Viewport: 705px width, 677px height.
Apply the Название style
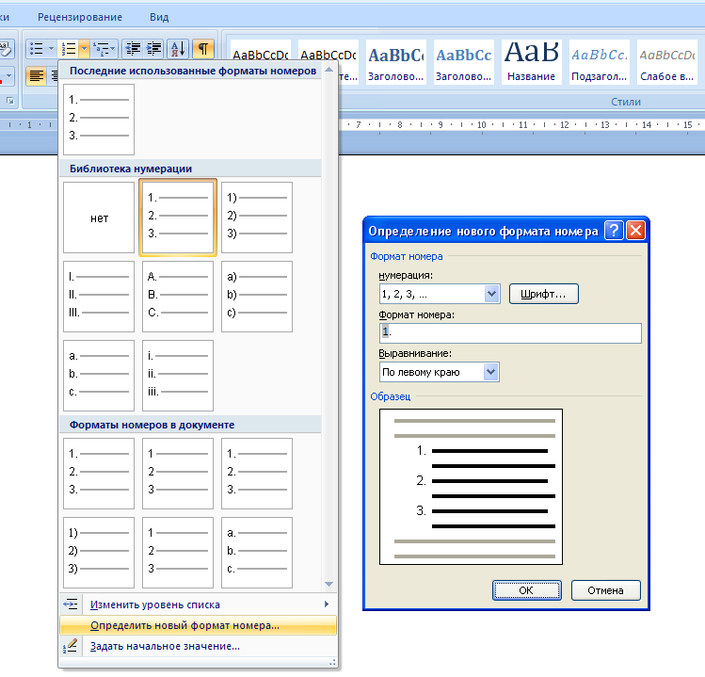pyautogui.click(x=531, y=61)
